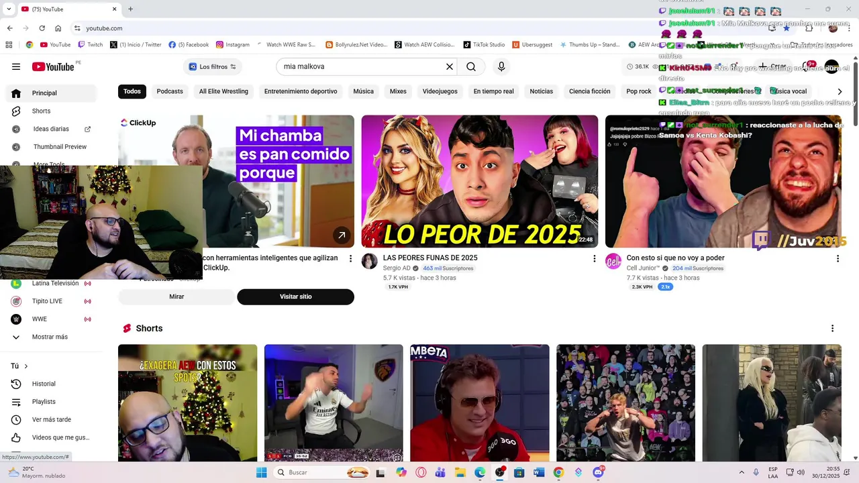Image resolution: width=859 pixels, height=483 pixels.
Task: Click the Windows taskbar Buscar search box
Action: tap(322, 472)
